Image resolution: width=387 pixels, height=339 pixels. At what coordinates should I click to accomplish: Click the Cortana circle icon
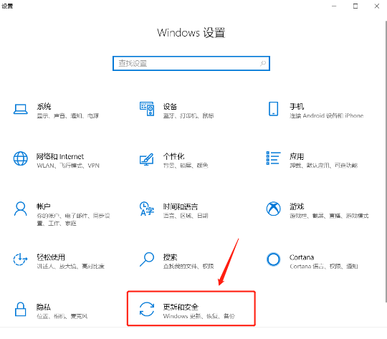click(x=274, y=259)
